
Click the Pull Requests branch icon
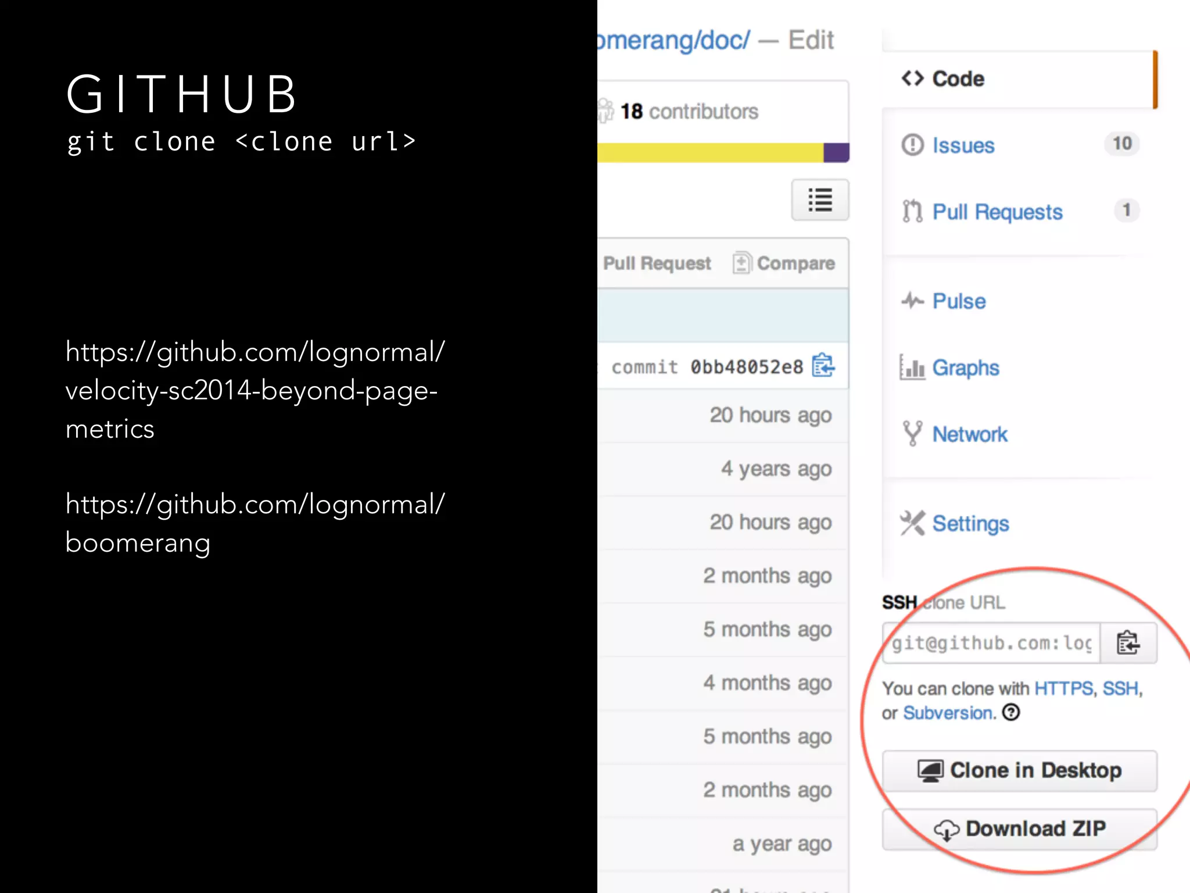click(x=912, y=211)
